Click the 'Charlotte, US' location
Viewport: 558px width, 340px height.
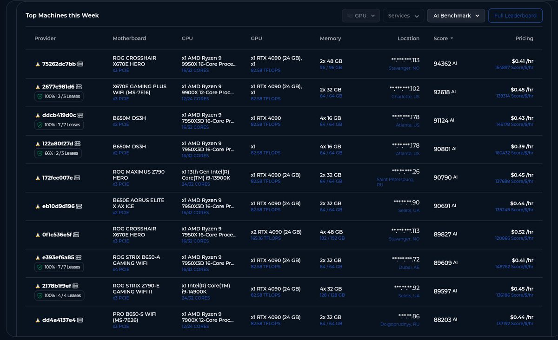click(405, 96)
